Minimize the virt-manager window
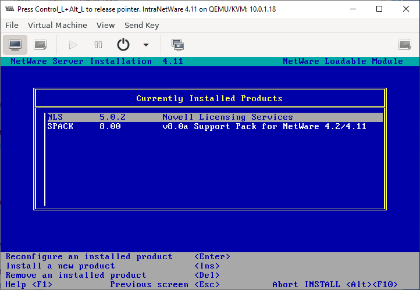420x290 pixels. (353, 9)
